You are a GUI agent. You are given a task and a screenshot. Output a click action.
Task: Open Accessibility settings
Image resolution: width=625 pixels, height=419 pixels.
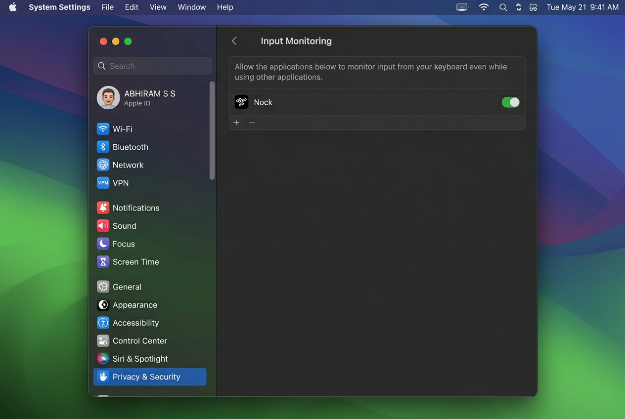[x=149, y=323]
